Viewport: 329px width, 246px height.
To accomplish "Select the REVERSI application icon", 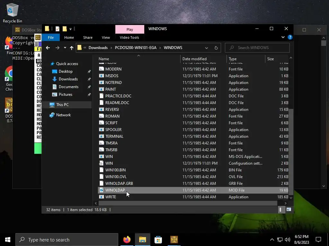I will (x=101, y=110).
